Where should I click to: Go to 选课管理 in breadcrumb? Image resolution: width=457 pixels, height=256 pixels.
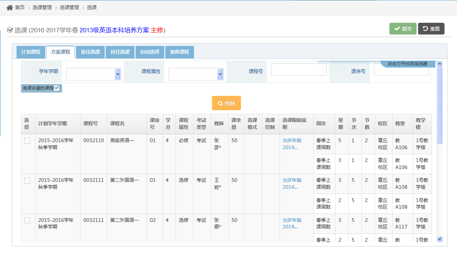click(x=43, y=7)
